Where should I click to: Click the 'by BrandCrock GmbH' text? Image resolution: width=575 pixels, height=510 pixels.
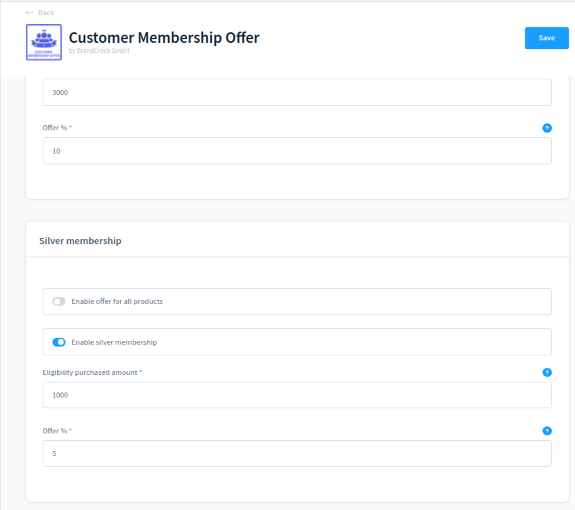point(99,51)
